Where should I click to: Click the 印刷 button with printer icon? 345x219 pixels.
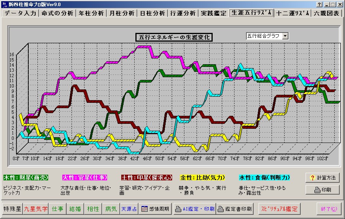coord(322,190)
